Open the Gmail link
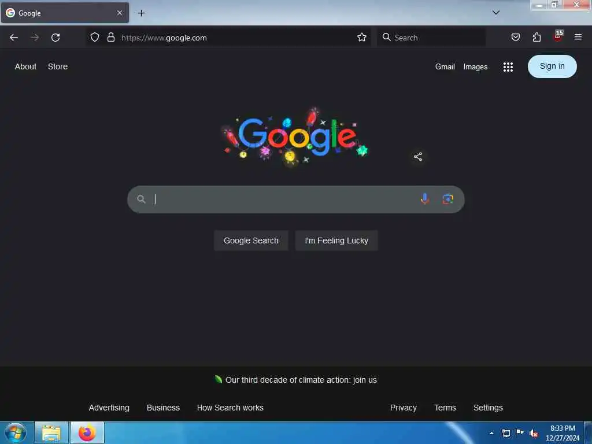The height and width of the screenshot is (444, 592). tap(445, 67)
